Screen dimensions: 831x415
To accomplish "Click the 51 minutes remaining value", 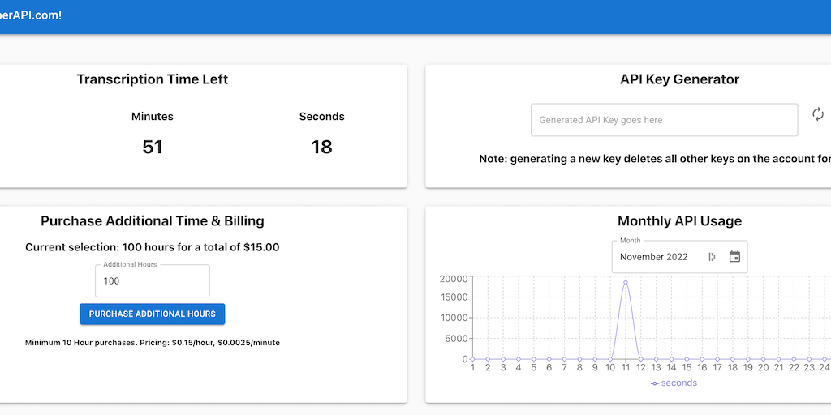I will coord(153,147).
